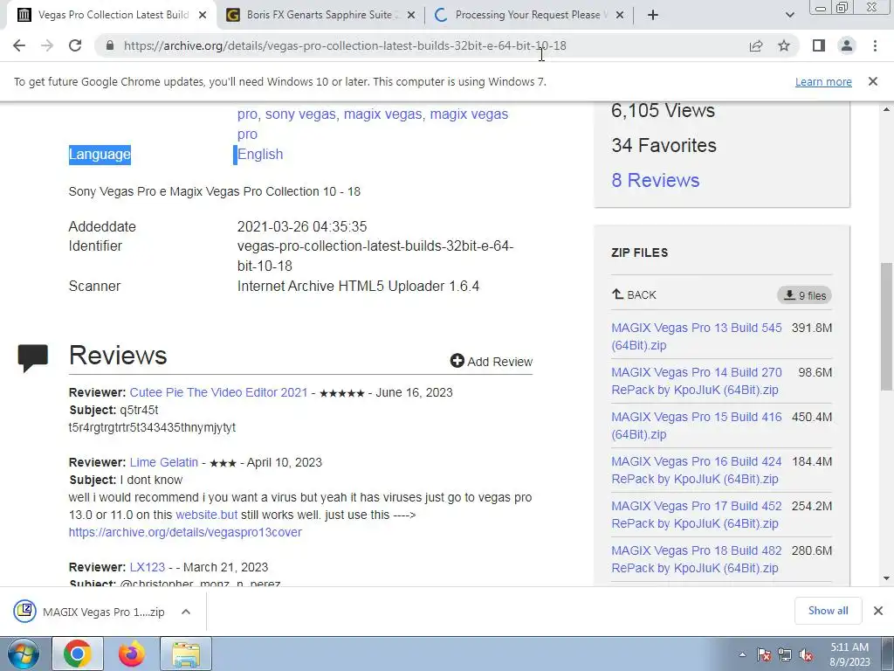
Task: Download MAGIX Vegas Pro 15 Build 416 zip
Action: click(696, 425)
